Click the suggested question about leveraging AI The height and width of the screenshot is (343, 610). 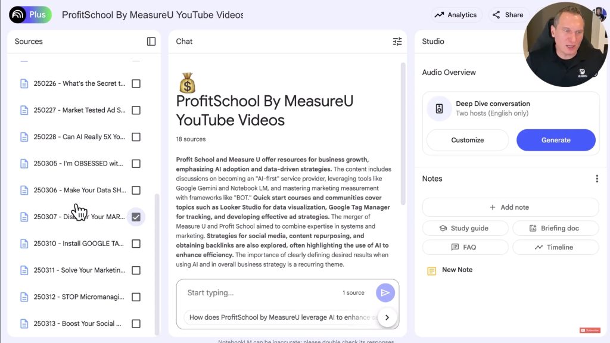pos(281,317)
